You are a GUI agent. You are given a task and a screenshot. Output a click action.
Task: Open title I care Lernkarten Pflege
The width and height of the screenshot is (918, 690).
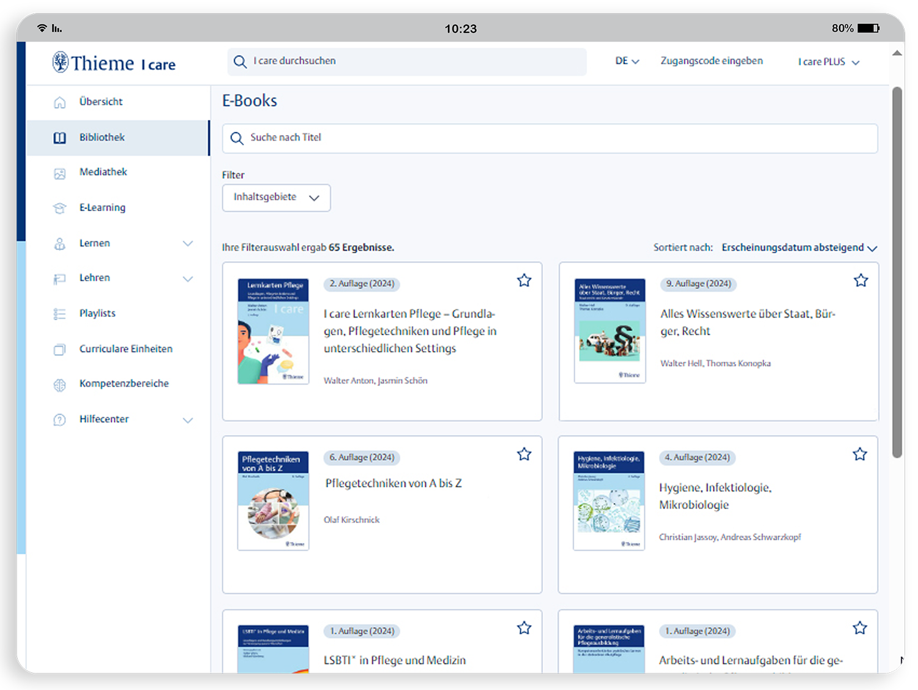[410, 331]
